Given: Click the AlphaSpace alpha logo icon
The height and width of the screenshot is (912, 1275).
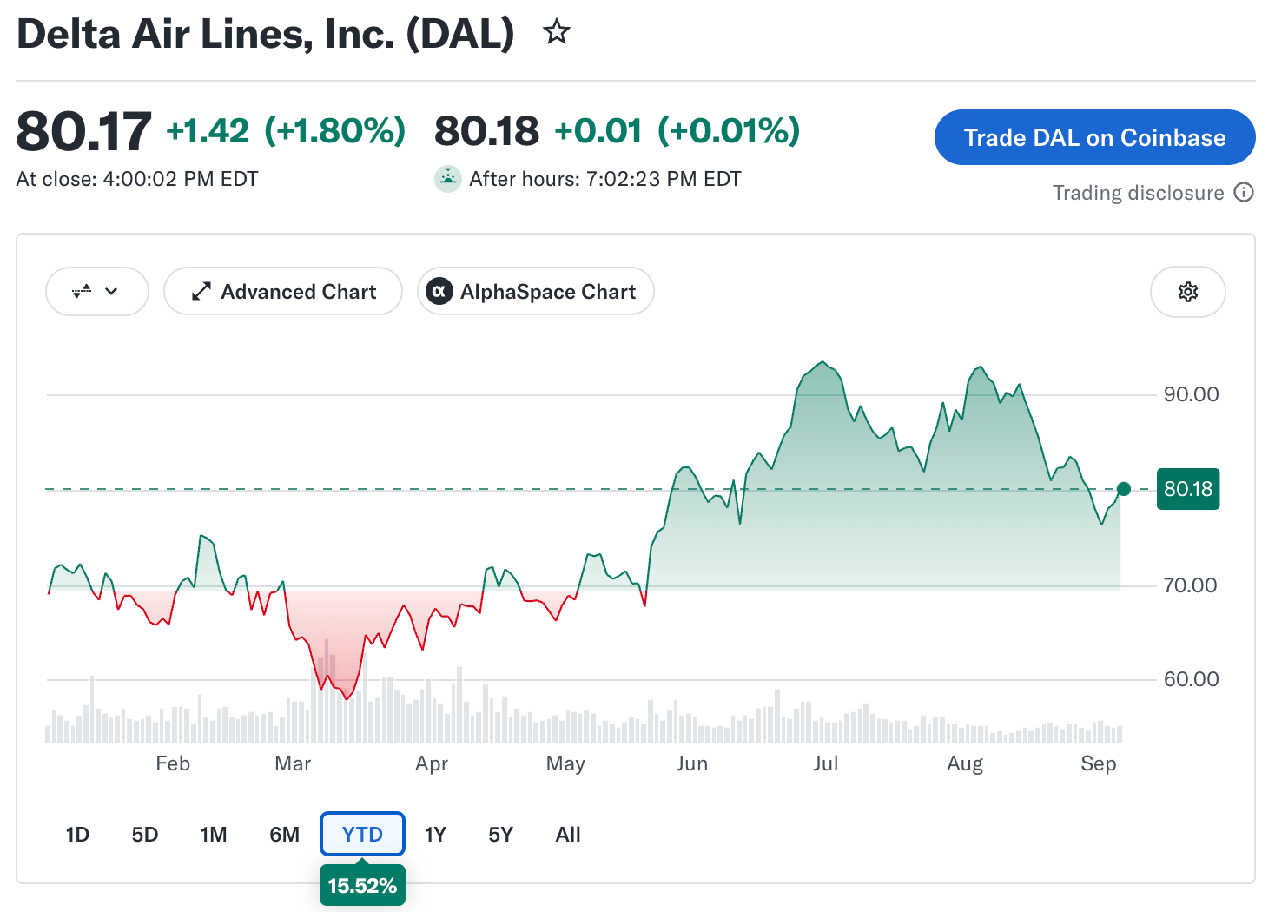Looking at the screenshot, I should pyautogui.click(x=439, y=292).
